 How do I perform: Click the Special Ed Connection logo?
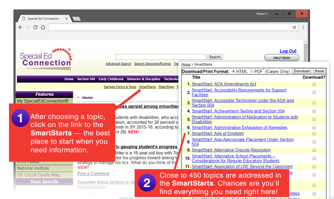click(46, 59)
